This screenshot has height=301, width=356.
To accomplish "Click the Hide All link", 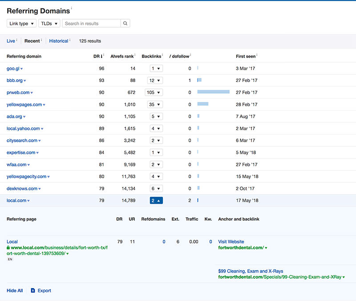I will pos(15,291).
